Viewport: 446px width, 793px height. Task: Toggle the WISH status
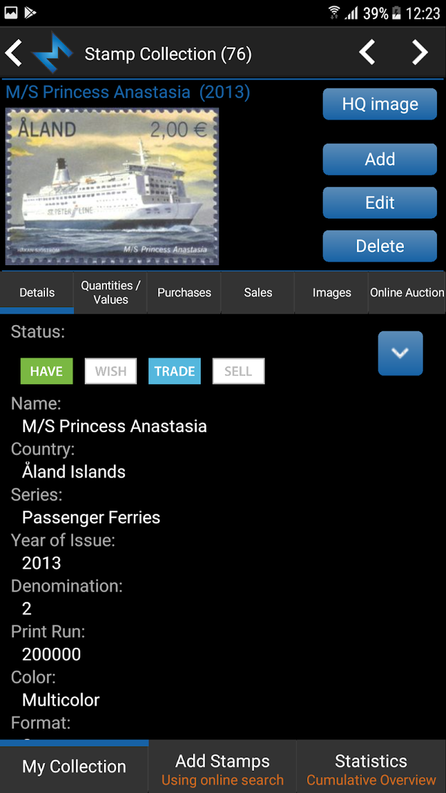click(111, 372)
